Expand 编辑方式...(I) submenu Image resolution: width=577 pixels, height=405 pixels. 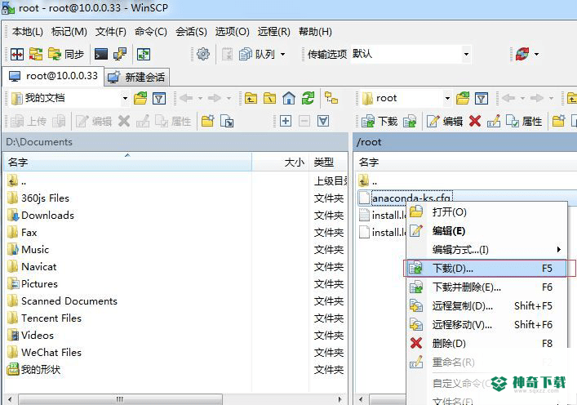click(486, 250)
